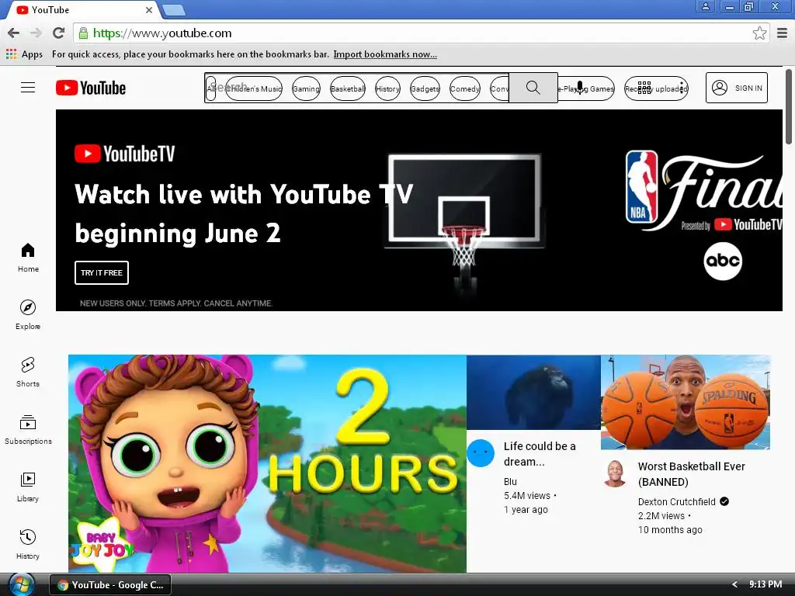Select the Children's Music chip
The height and width of the screenshot is (596, 795).
[254, 88]
